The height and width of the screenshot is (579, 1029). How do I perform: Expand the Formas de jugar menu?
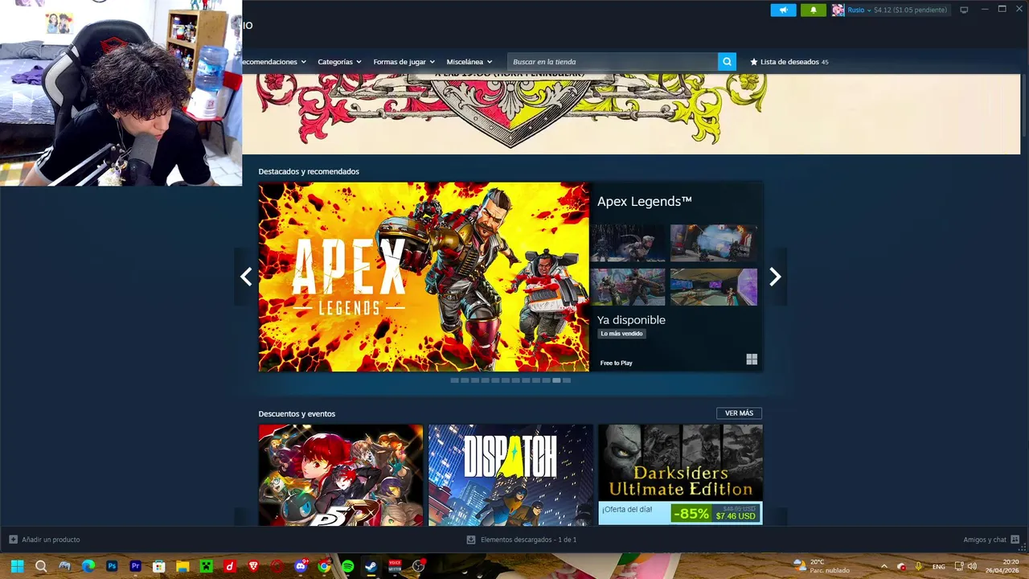[404, 62]
